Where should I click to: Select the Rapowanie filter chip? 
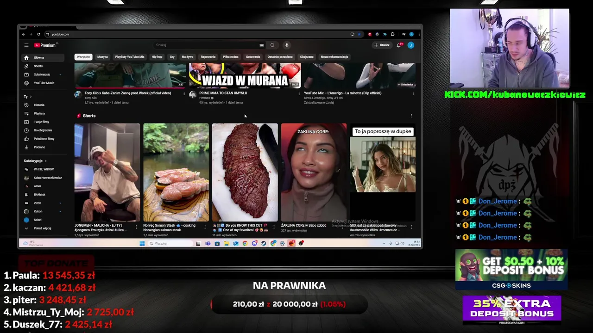tap(208, 57)
